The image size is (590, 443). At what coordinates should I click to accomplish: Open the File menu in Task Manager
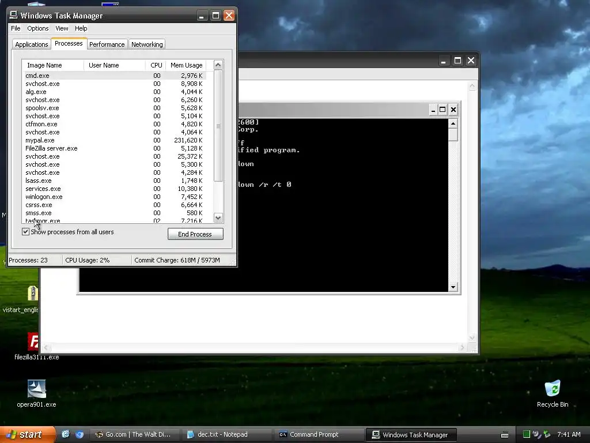[16, 28]
